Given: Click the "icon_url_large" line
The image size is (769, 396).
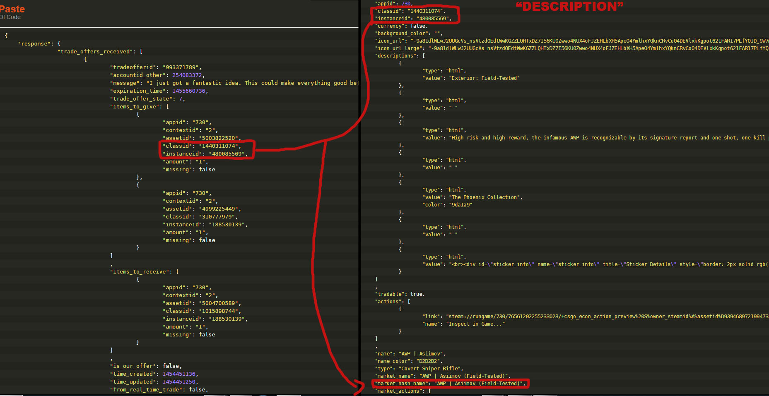Looking at the screenshot, I should tap(572, 48).
